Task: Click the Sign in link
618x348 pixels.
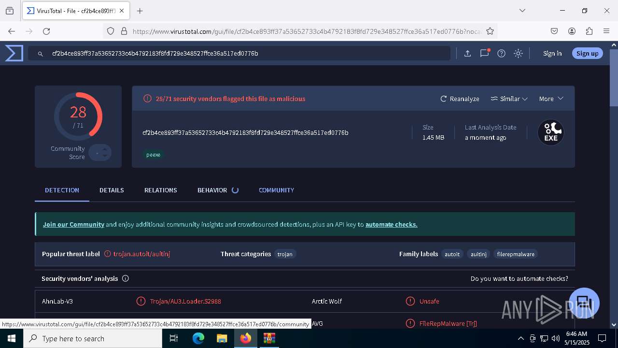Action: pyautogui.click(x=552, y=53)
